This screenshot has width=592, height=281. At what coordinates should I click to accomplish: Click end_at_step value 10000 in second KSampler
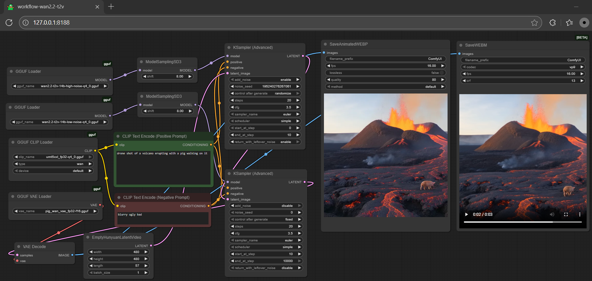(288, 261)
